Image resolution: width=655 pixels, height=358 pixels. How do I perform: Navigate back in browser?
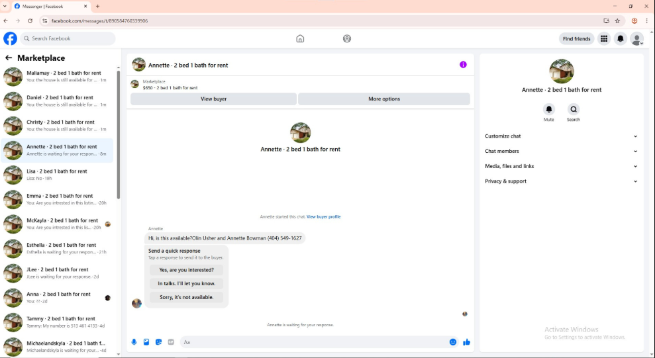[x=6, y=21]
